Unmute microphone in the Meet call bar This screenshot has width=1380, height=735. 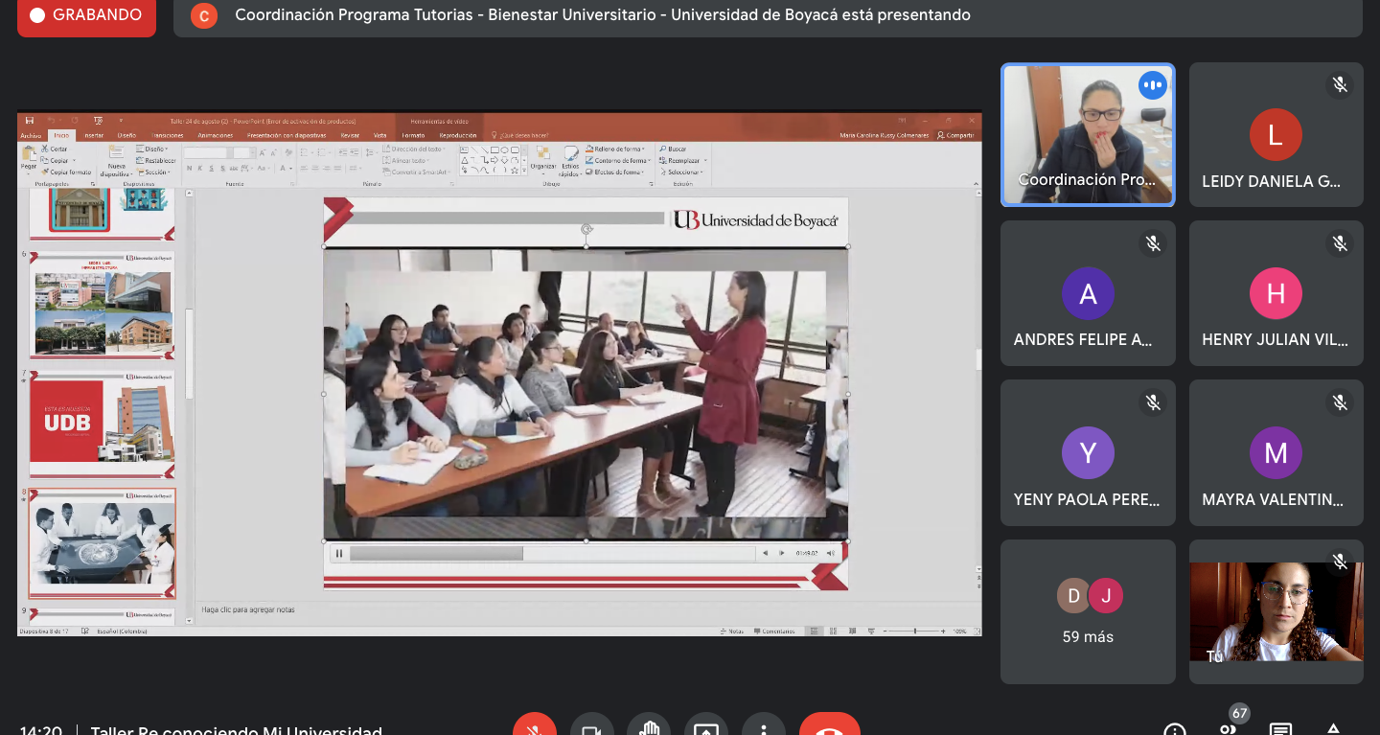tap(535, 726)
